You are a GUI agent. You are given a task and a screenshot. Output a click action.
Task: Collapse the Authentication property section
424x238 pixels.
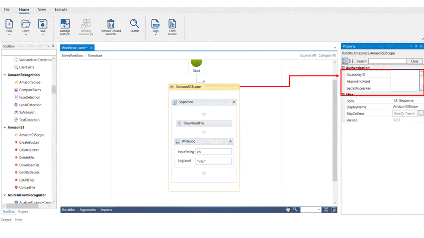[343, 68]
